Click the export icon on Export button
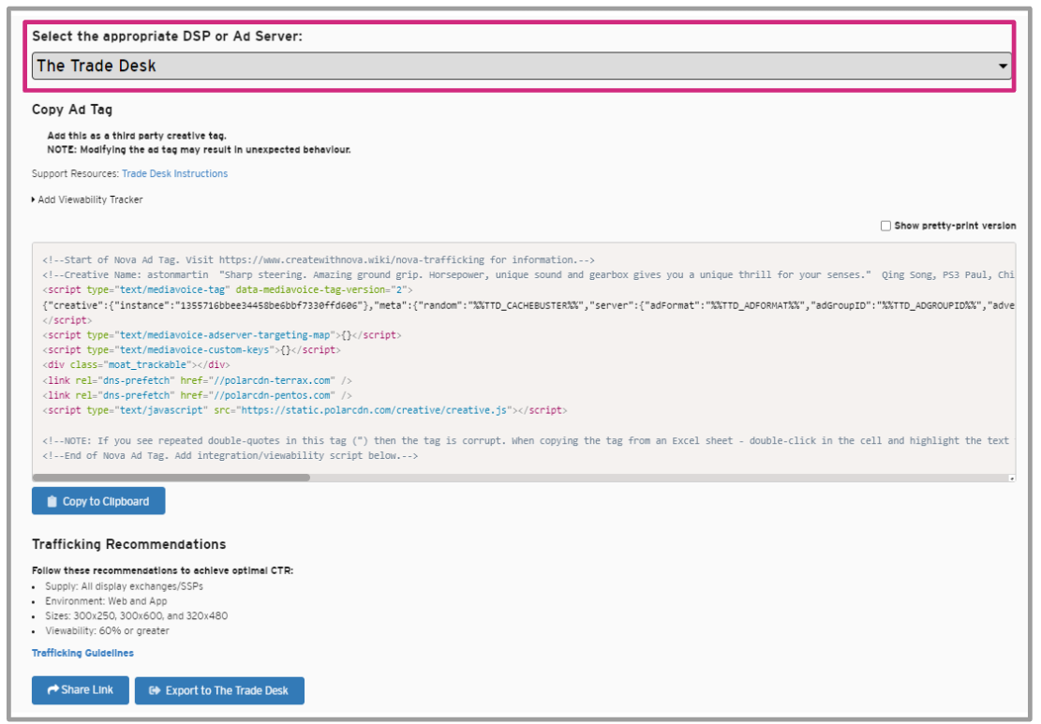The image size is (1041, 724). [155, 691]
